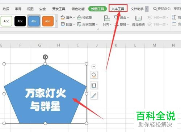Switch to the 审阅 ribbon tab
Image resolution: width=181 pixels, height=132 pixels.
[x=18, y=9]
